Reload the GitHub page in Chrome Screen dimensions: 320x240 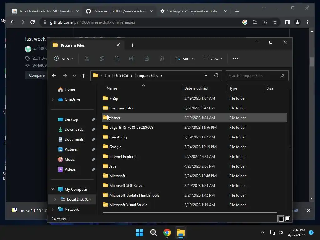click(32, 22)
